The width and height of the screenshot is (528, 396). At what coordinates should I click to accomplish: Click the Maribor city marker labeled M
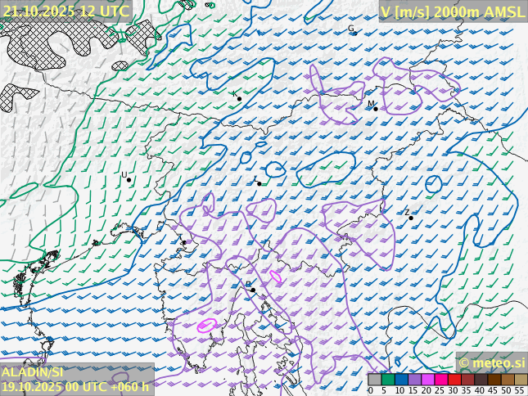pyautogui.click(x=375, y=108)
